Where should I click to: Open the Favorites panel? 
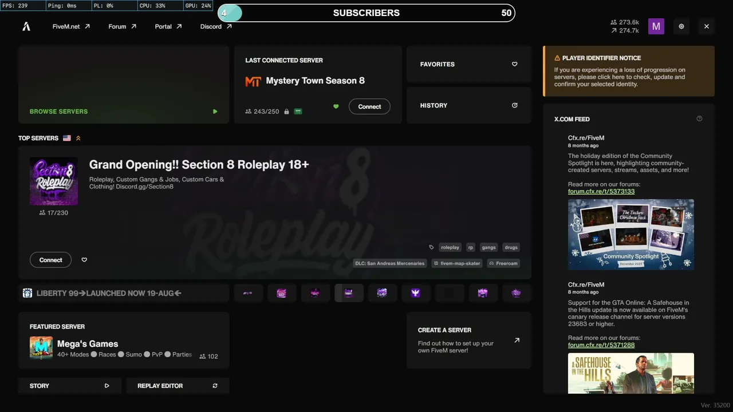[468, 64]
